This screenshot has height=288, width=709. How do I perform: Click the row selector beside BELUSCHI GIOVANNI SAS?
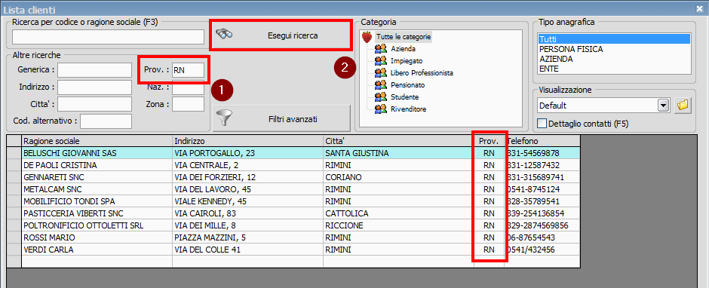(14, 153)
